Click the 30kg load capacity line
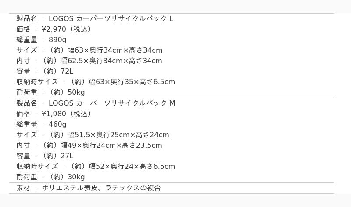Image resolution: width=351 pixels, height=207 pixels. [x=50, y=177]
